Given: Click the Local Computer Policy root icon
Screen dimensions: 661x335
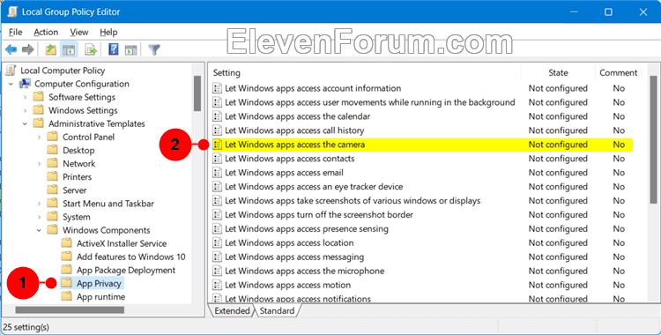Looking at the screenshot, I should coord(11,71).
